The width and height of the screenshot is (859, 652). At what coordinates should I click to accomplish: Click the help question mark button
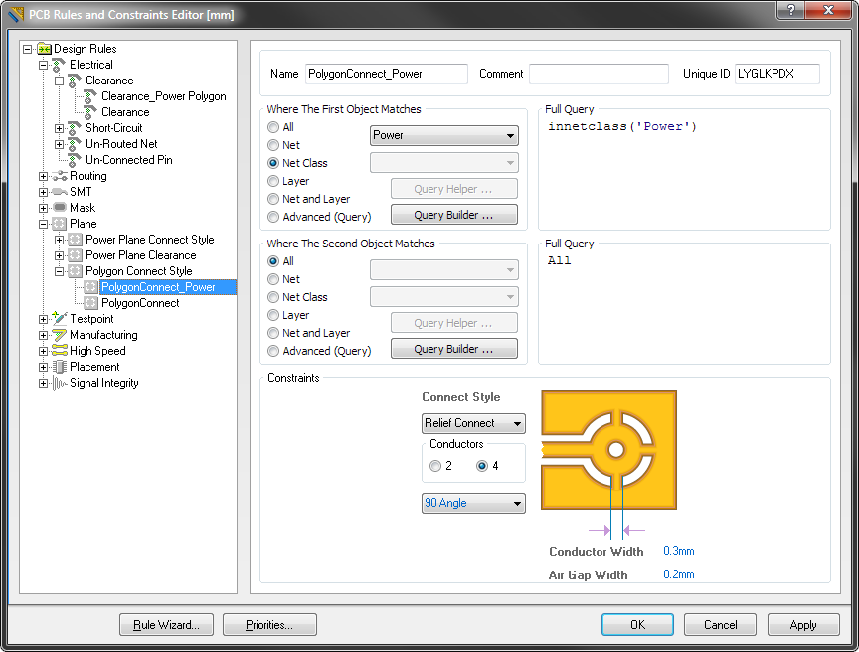[791, 9]
